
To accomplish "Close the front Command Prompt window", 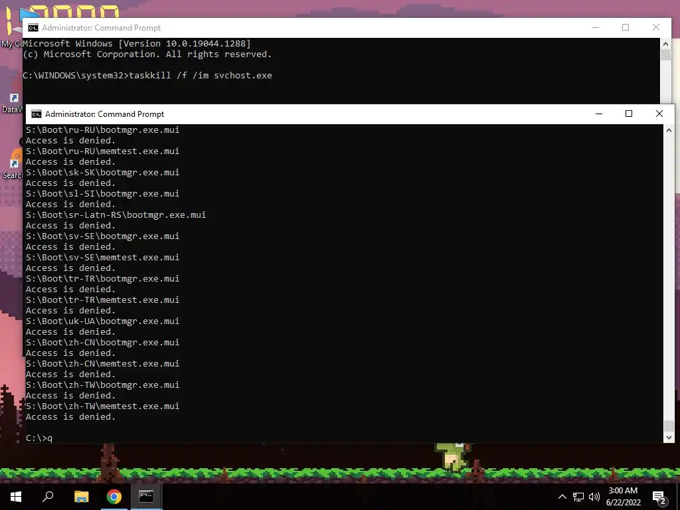I will tap(659, 114).
